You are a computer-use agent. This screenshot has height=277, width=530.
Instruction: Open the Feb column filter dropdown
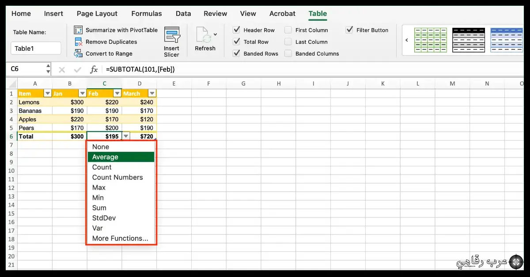[117, 93]
